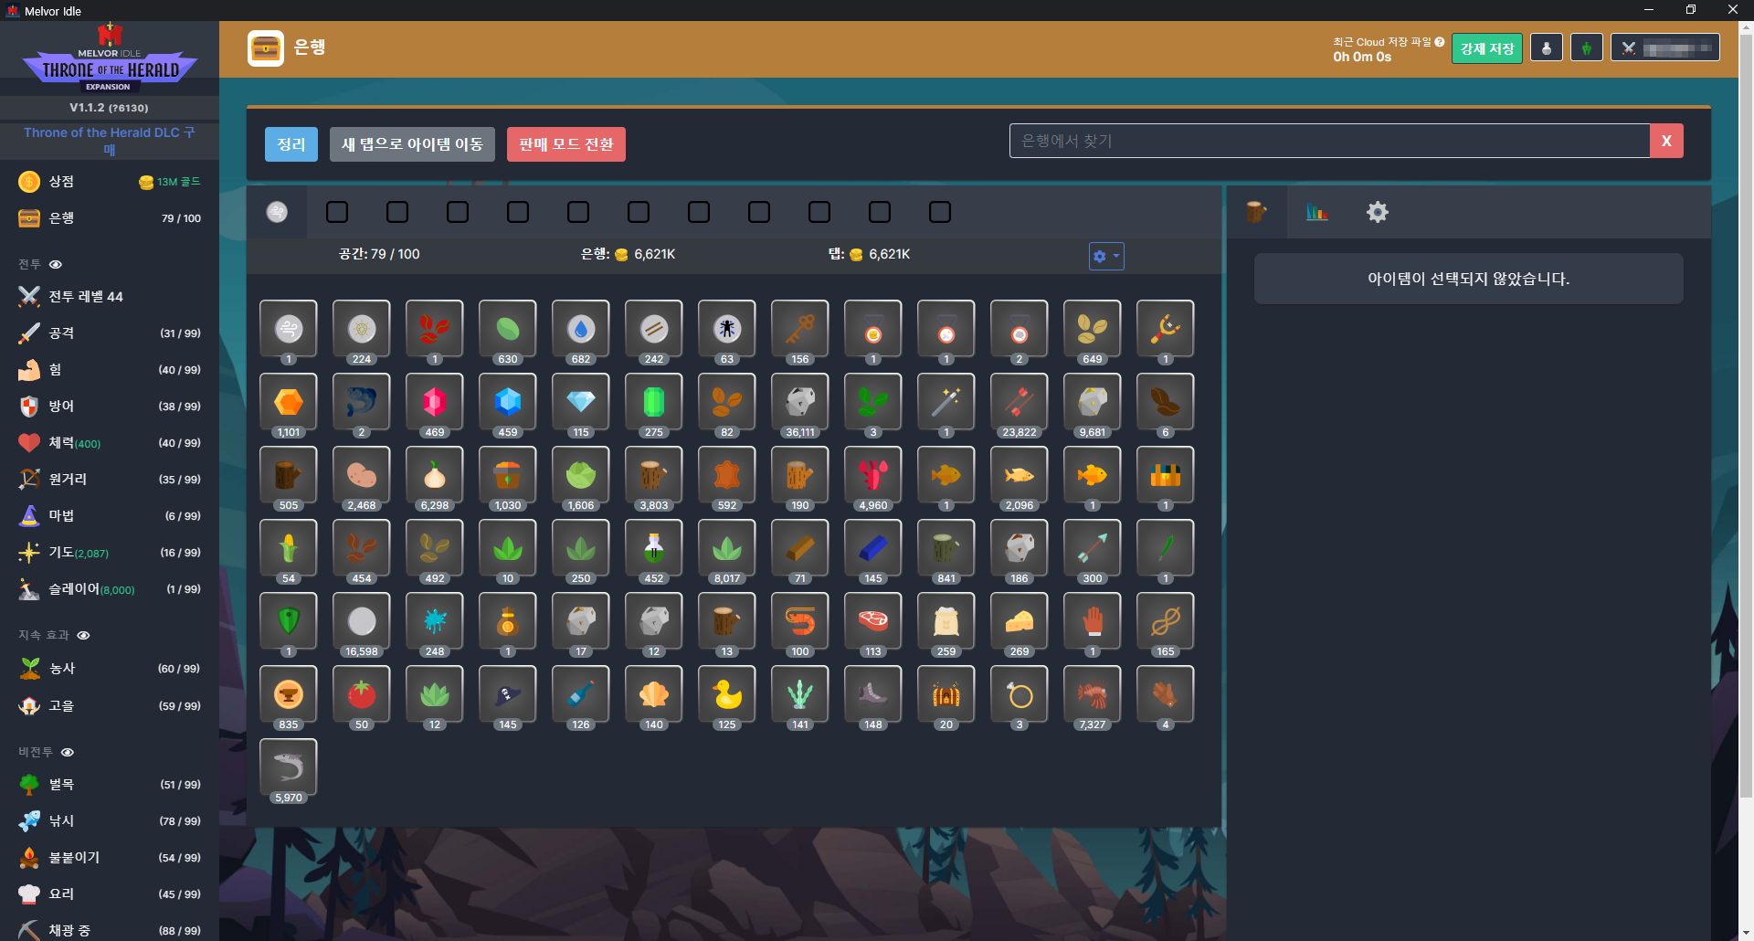The width and height of the screenshot is (1754, 941).
Task: Open the 채광 중 mining skill page
Action: 110,930
